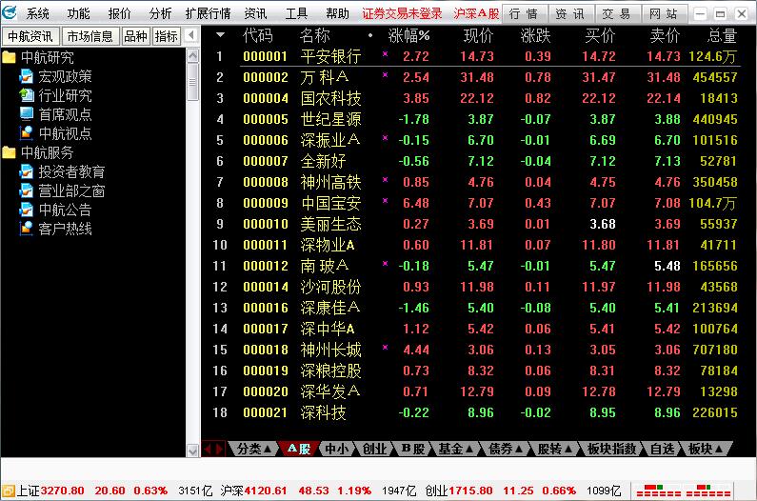The width and height of the screenshot is (757, 501).
Task: Open the 基金 tab dropdown
Action: click(x=456, y=449)
